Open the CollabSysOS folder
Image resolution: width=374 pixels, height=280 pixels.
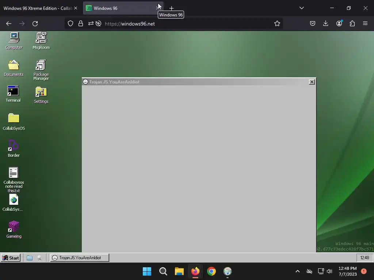(x=14, y=122)
